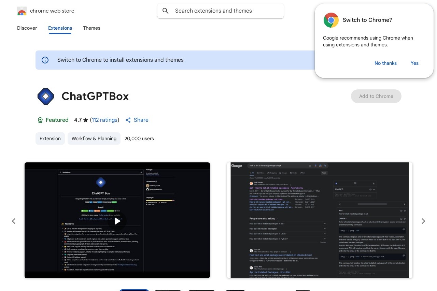Go to next screenshot with right arrow
The height and width of the screenshot is (291, 437).
[x=423, y=221]
